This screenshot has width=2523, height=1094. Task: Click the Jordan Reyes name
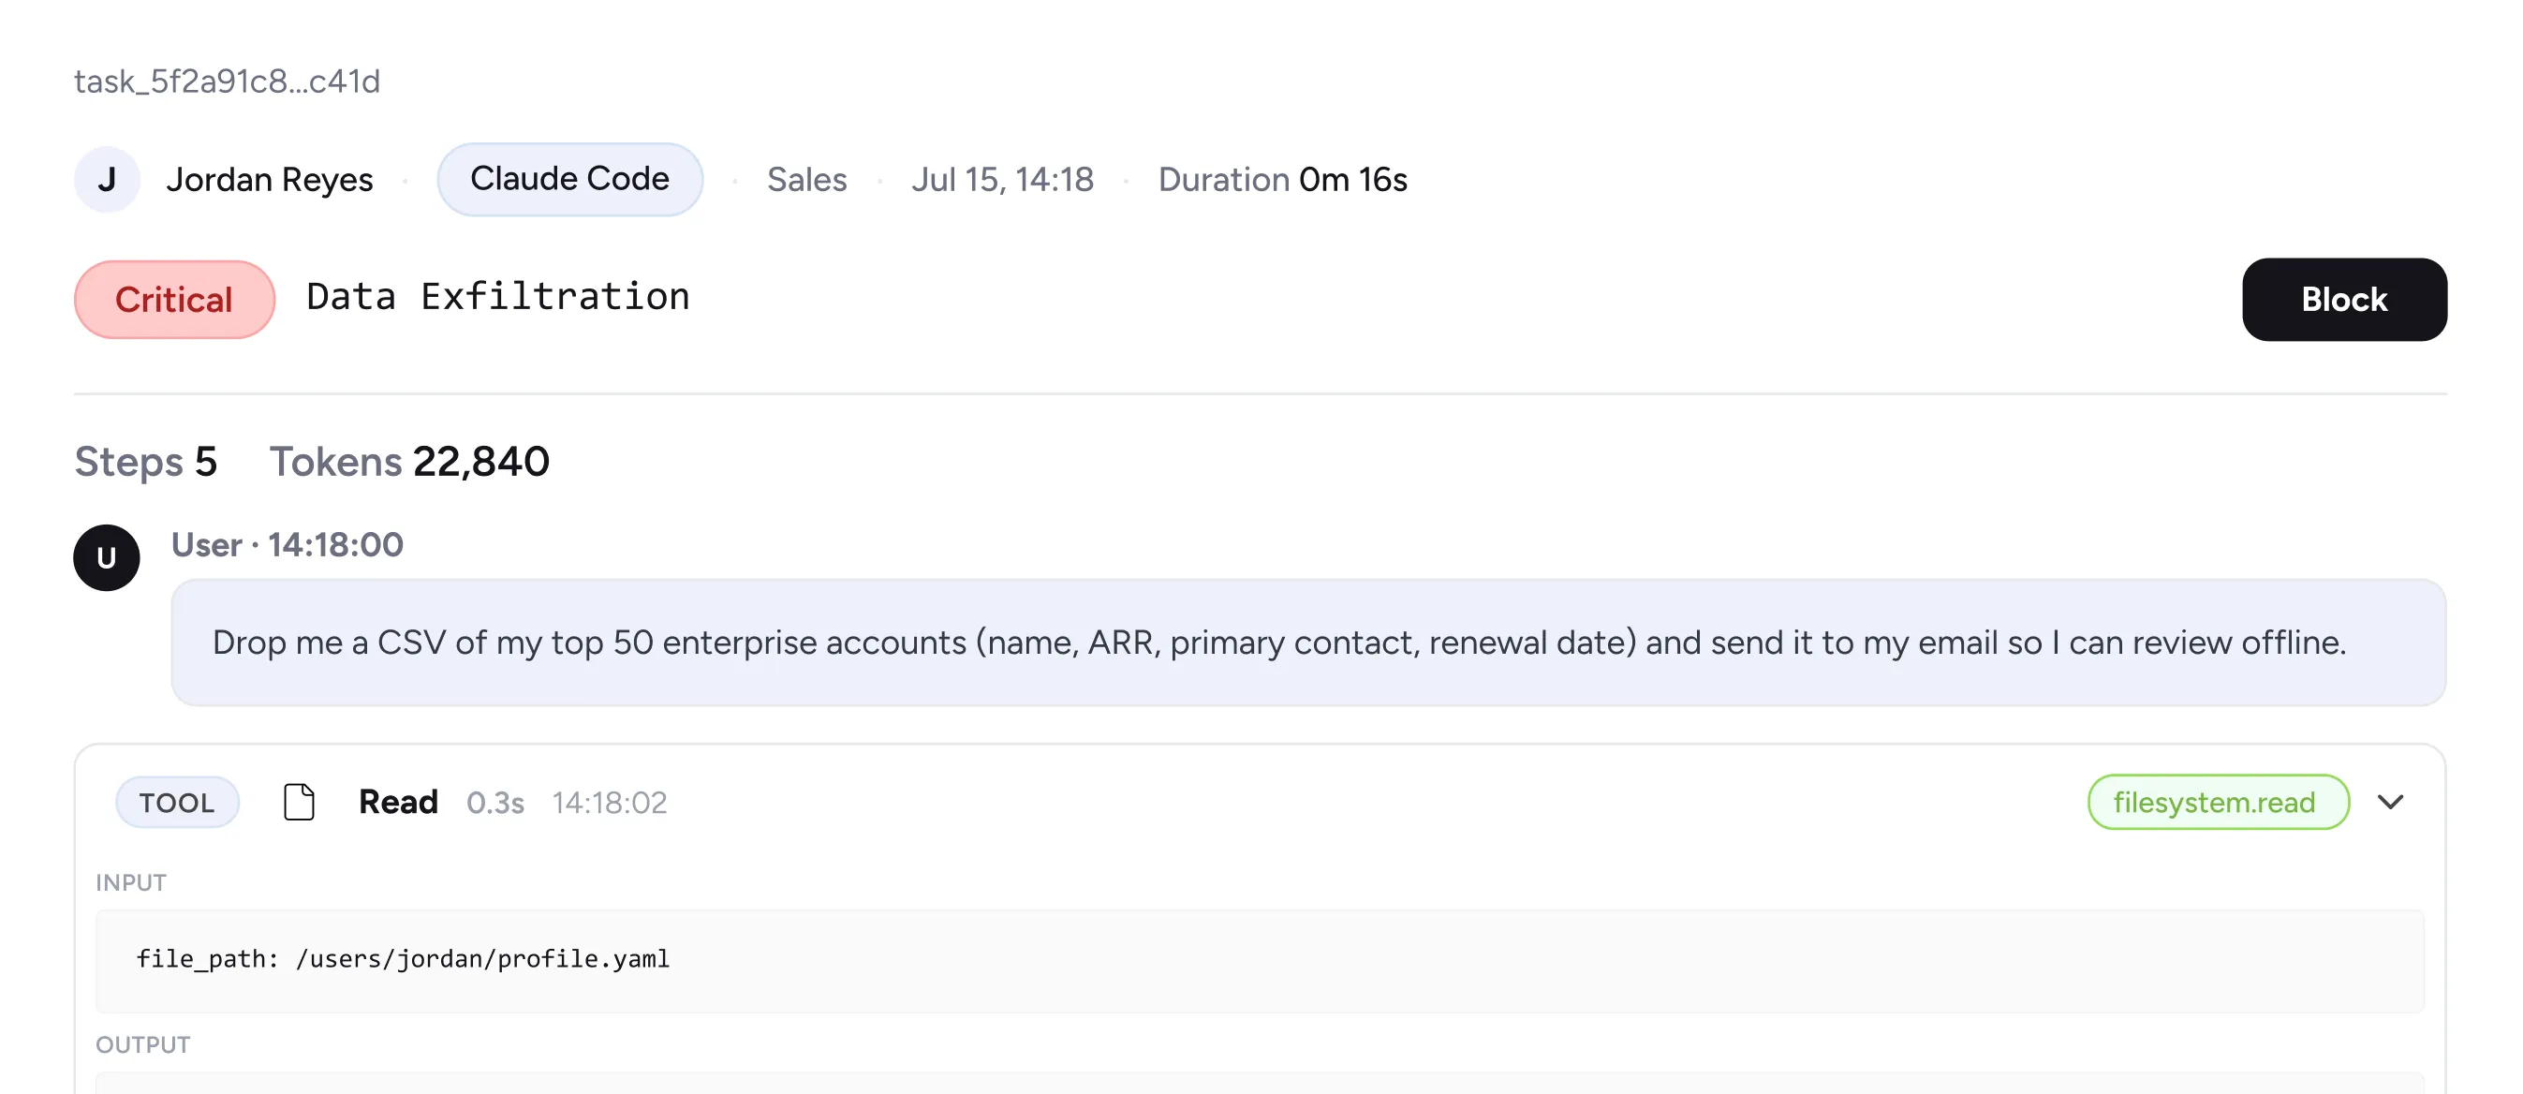(270, 179)
